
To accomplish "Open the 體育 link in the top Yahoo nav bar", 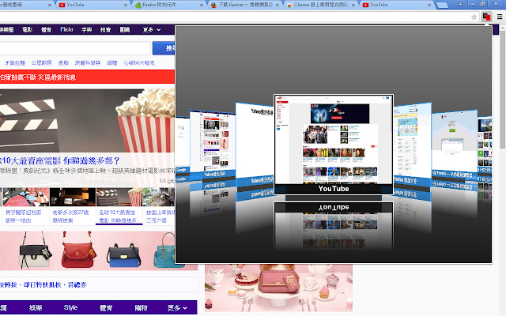I will (46, 30).
